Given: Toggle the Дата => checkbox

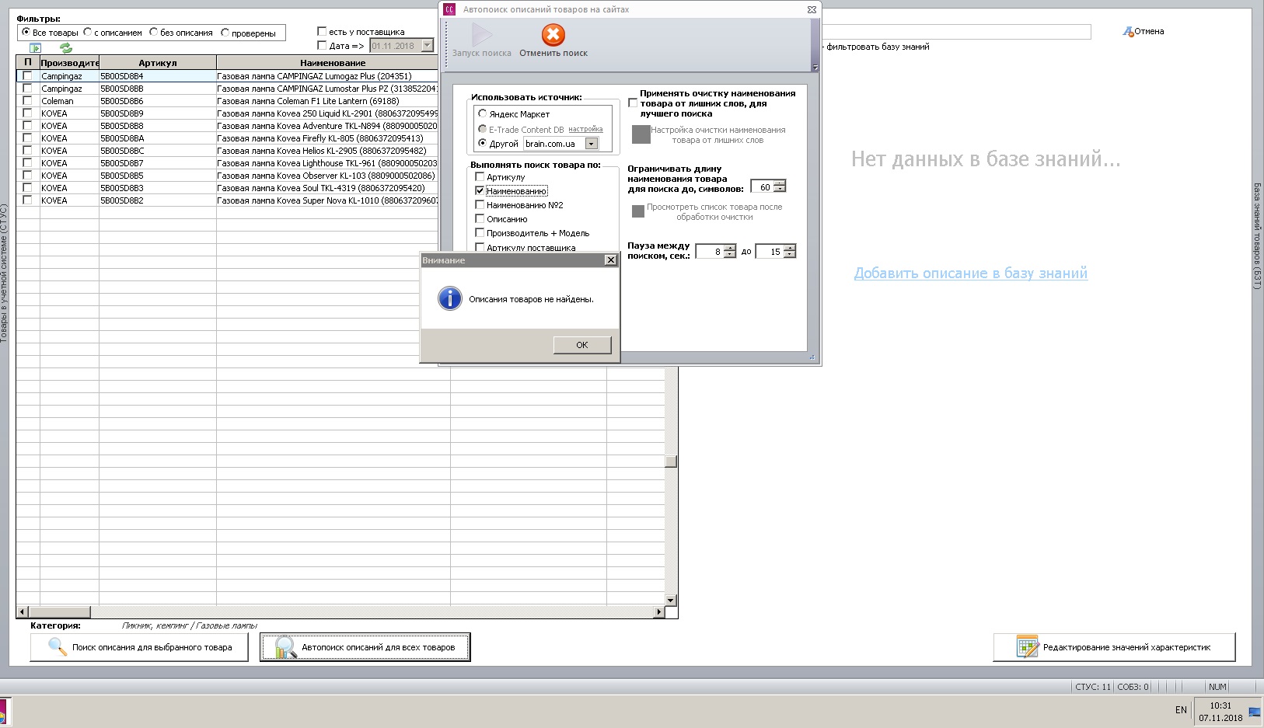Looking at the screenshot, I should click(x=322, y=45).
